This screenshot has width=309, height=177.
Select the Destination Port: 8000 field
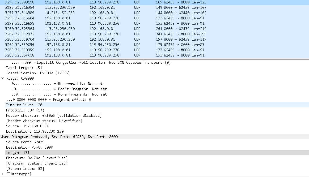(x=29, y=148)
